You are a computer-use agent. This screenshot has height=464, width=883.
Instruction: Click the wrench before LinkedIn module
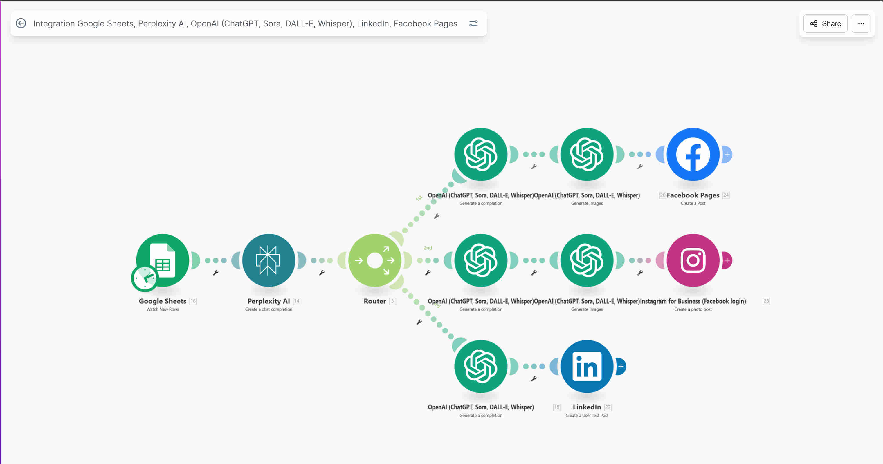point(534,379)
